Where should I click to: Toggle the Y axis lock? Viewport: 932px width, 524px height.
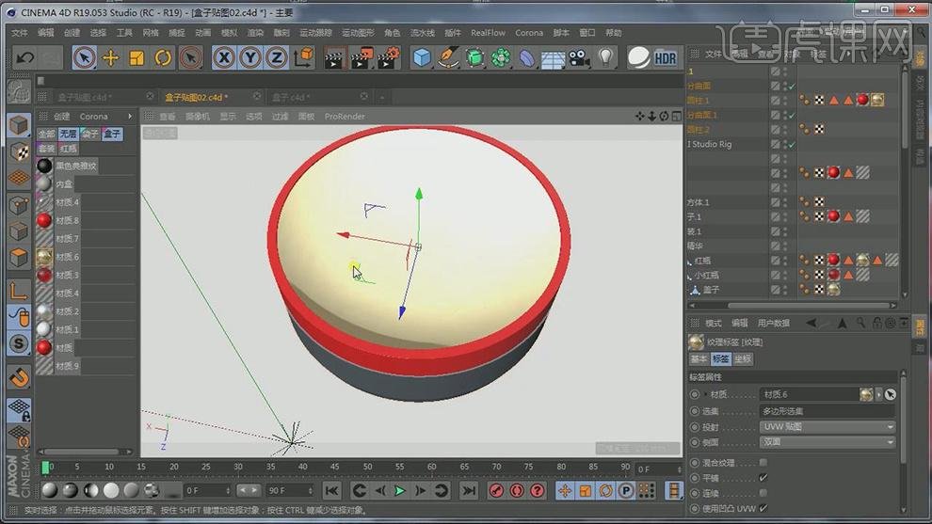(250, 57)
